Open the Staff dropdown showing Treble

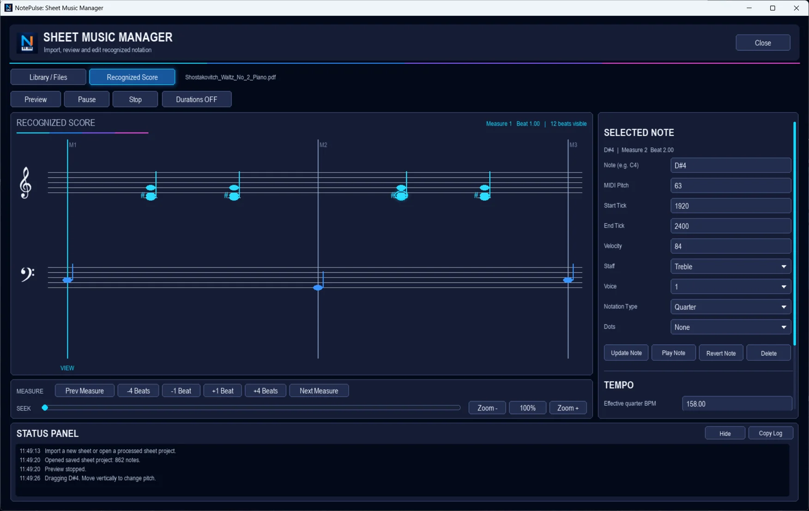731,266
